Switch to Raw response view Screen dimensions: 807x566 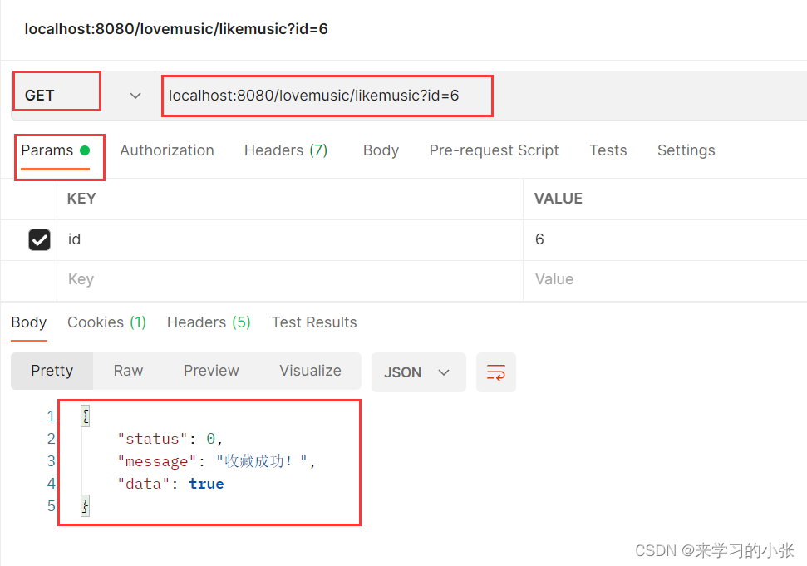click(x=128, y=371)
